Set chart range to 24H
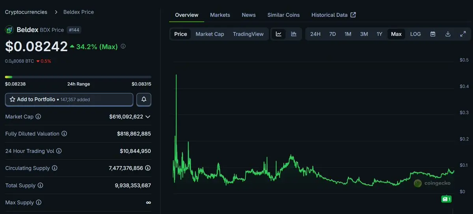This screenshot has width=473, height=214. point(315,34)
